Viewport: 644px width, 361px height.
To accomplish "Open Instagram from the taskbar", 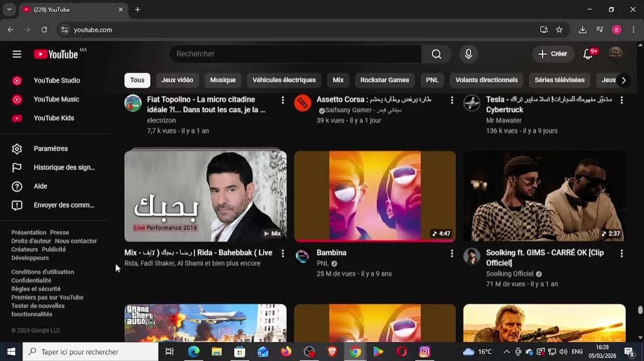I will 425,351.
